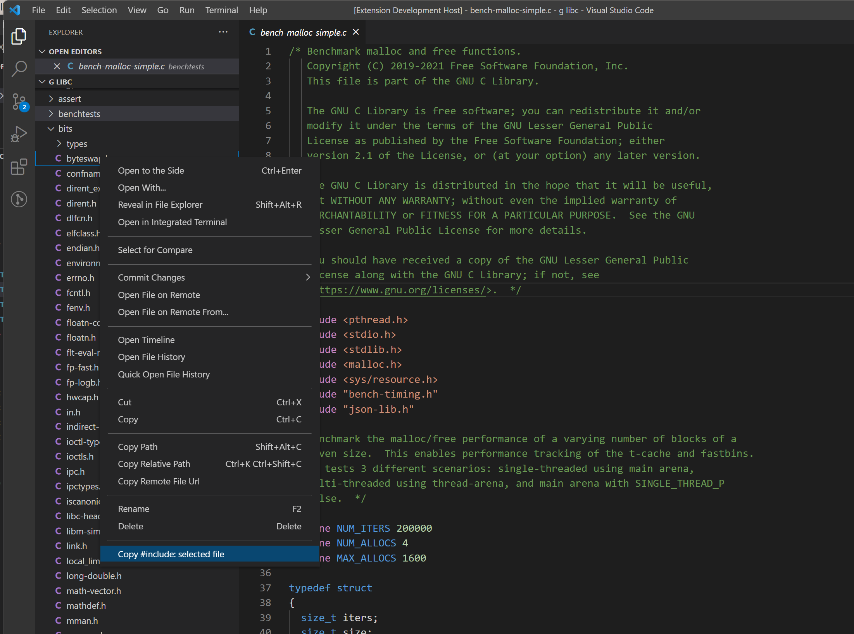Open math-vector.h in file tree
The width and height of the screenshot is (854, 634).
93,591
